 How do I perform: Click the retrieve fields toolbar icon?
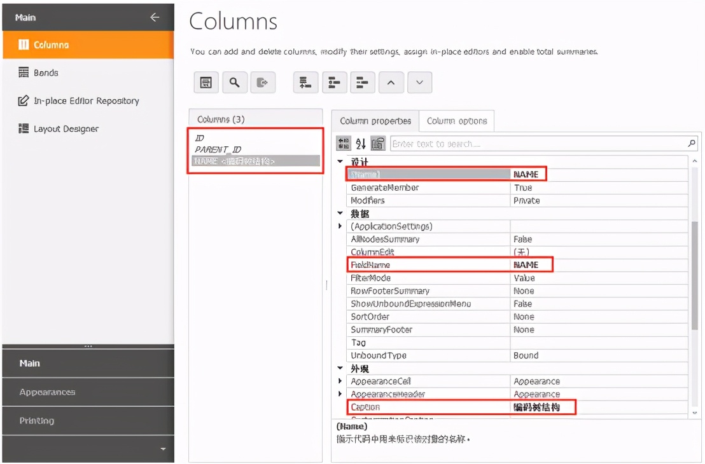(x=263, y=82)
